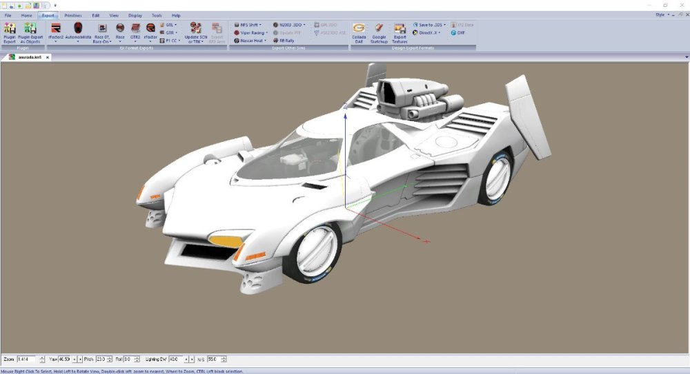This screenshot has height=374, width=690.
Task: Click the Automobilista export icon
Action: pos(78,30)
